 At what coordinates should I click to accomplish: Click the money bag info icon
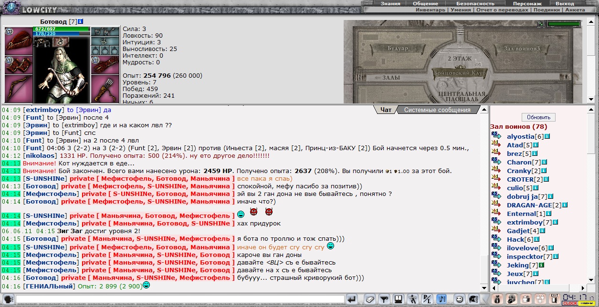pos(497,299)
